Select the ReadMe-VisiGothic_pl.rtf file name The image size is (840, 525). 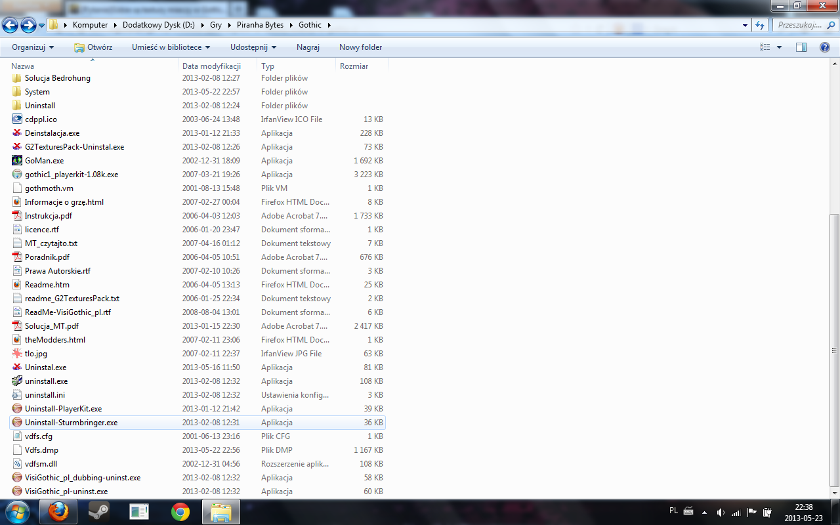tap(68, 312)
